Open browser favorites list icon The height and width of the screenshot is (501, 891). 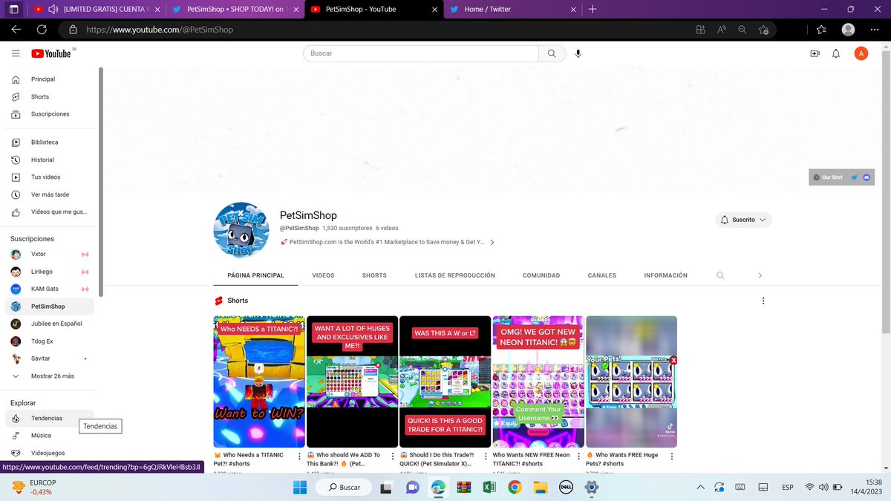point(820,30)
